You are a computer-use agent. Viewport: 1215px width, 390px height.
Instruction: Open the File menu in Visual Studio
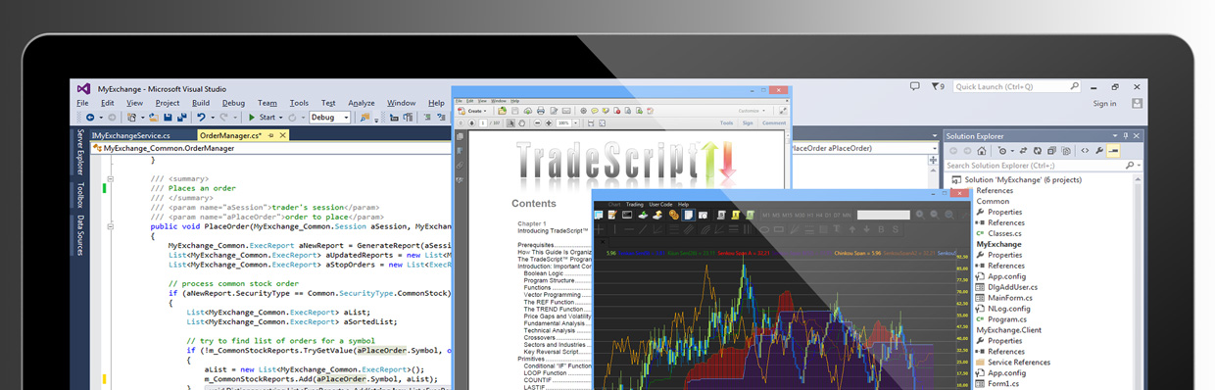tap(82, 103)
